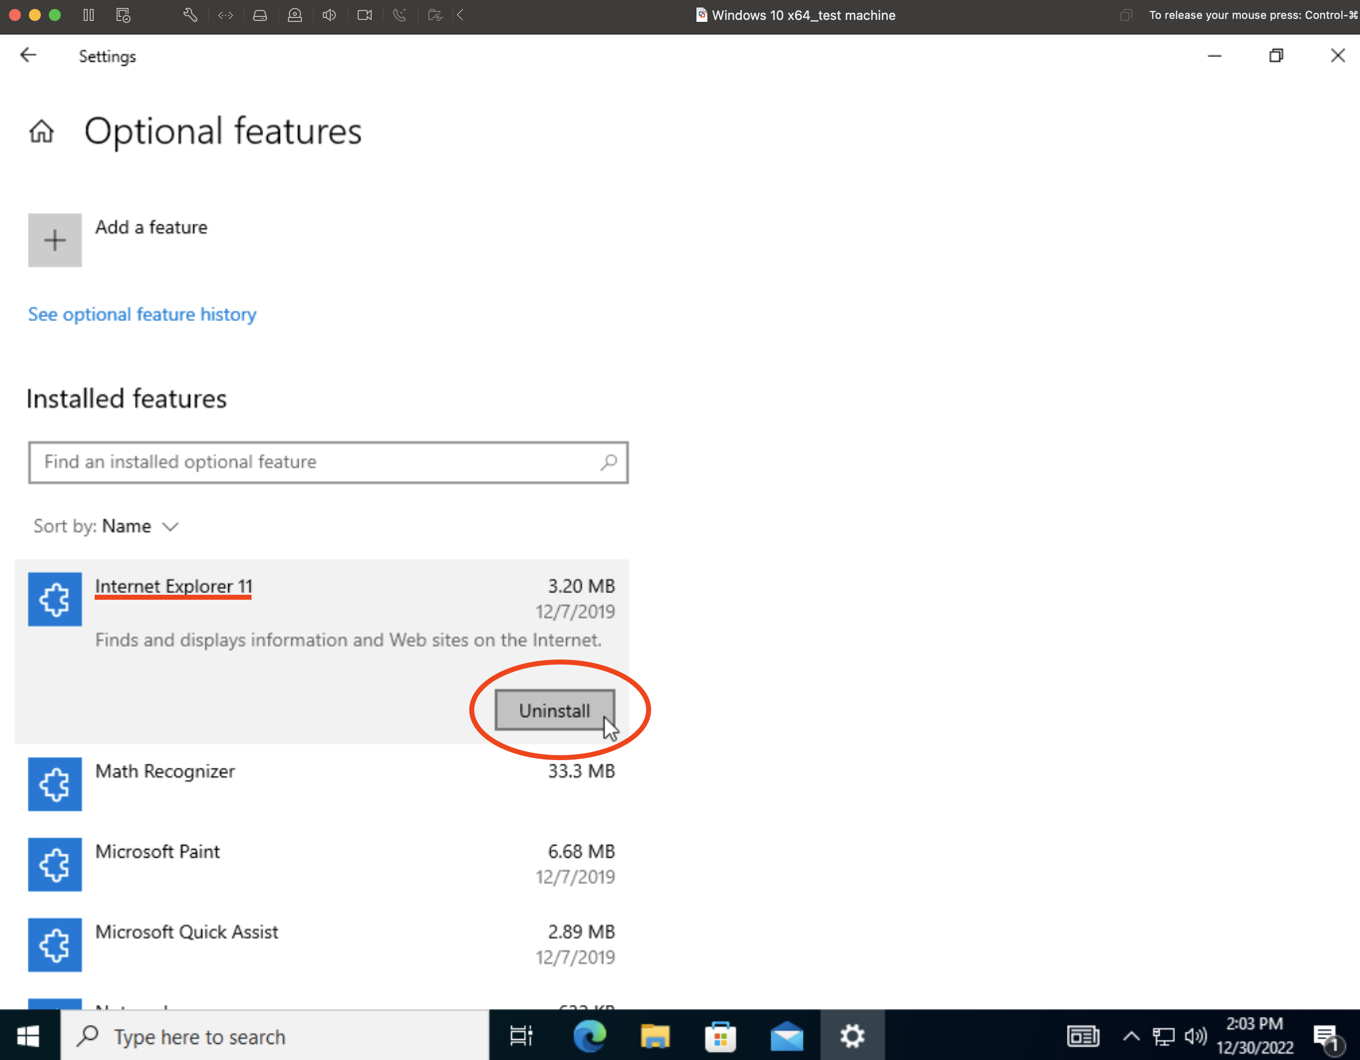
Task: Focus the Find an installed optional feature field
Action: 328,462
